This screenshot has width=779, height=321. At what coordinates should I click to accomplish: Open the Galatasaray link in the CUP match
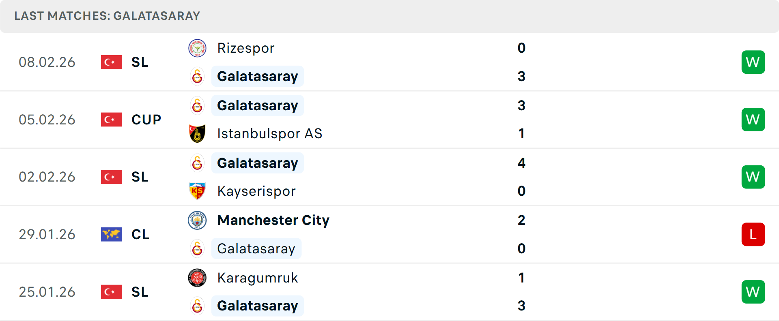point(257,105)
